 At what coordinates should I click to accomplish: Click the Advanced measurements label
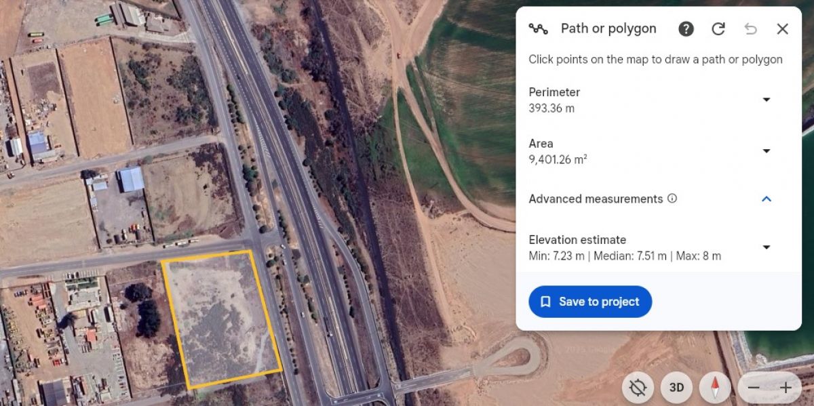[x=596, y=199]
